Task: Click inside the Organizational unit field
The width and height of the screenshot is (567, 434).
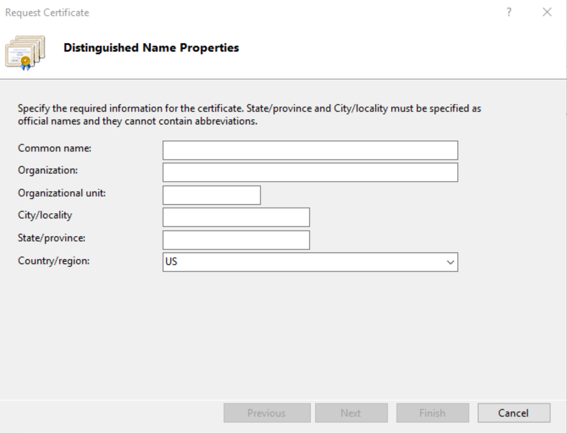Action: coord(211,194)
